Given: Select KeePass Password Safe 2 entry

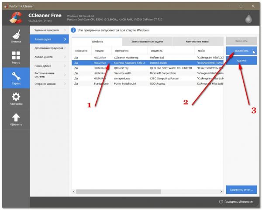Looking at the screenshot, I should coord(148,63).
